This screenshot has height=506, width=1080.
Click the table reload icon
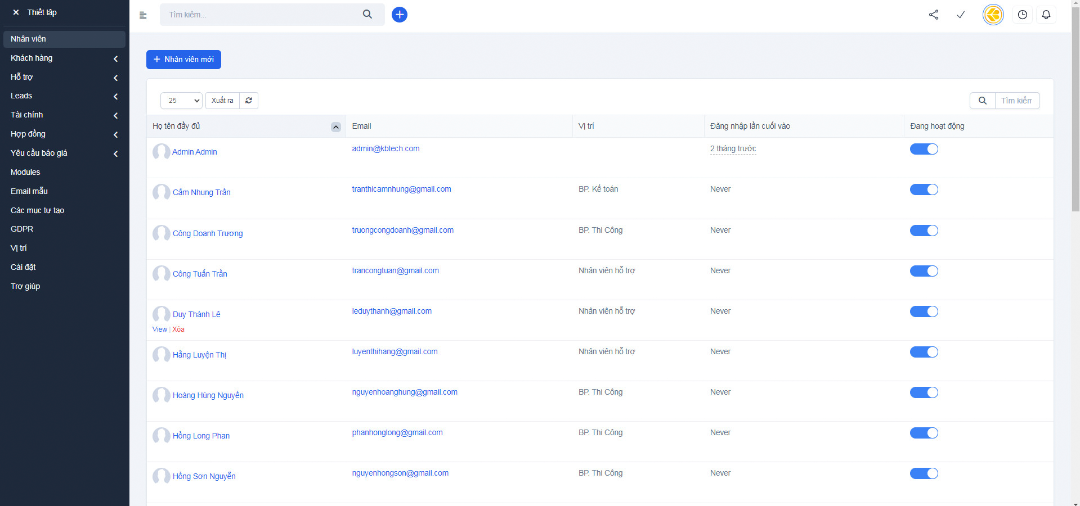pyautogui.click(x=249, y=101)
